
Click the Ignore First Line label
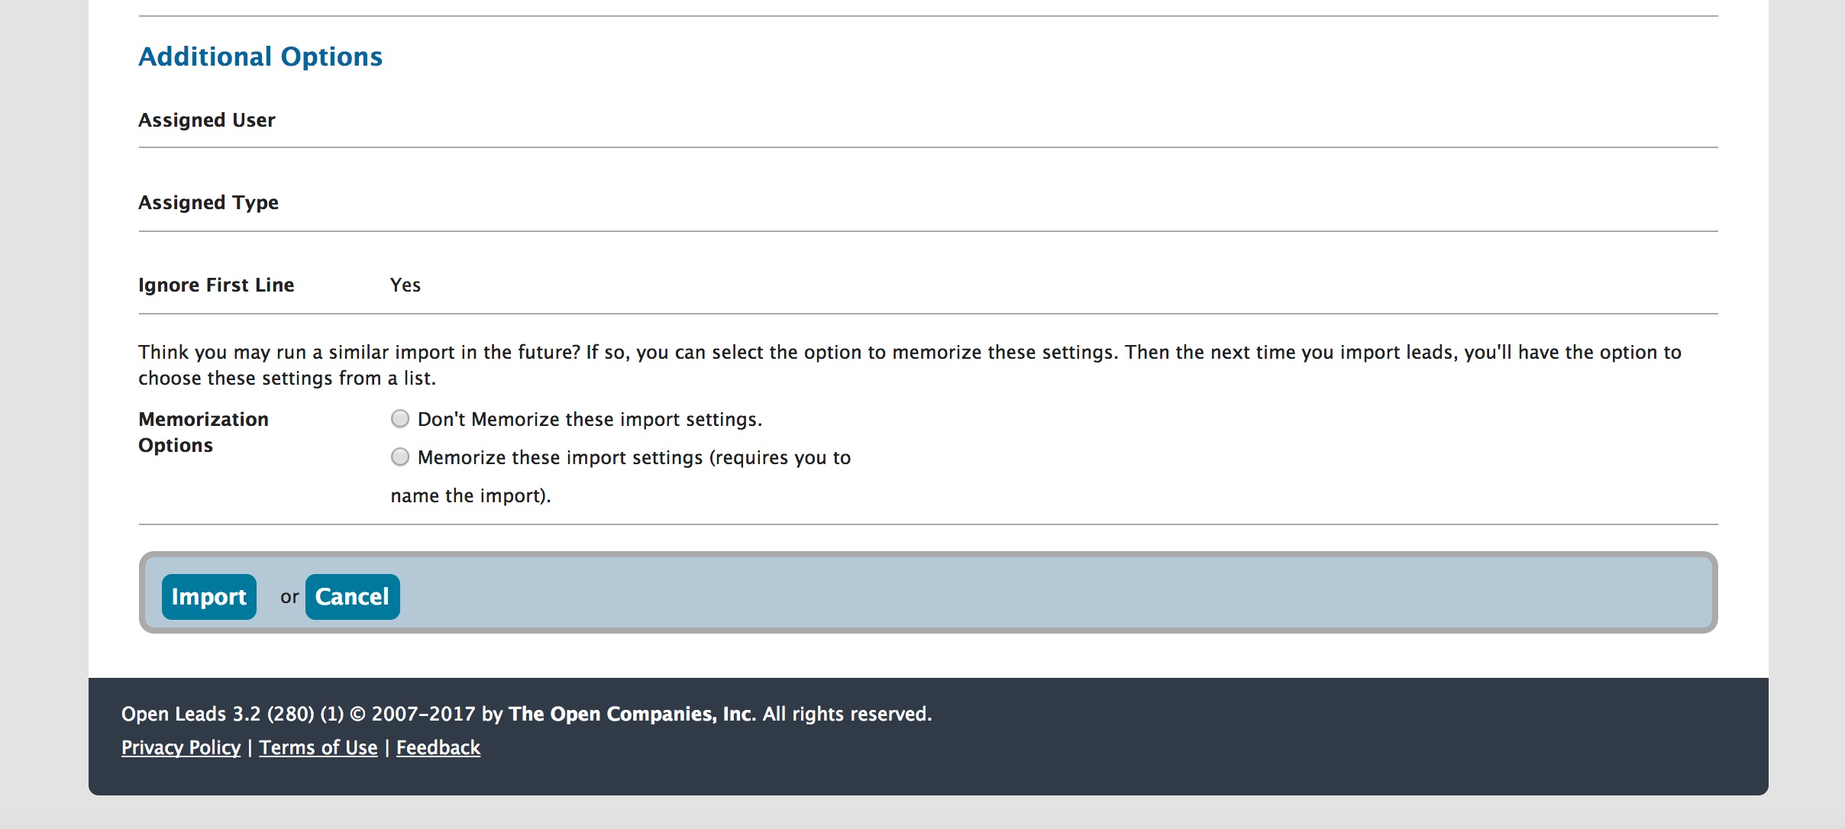tap(216, 285)
